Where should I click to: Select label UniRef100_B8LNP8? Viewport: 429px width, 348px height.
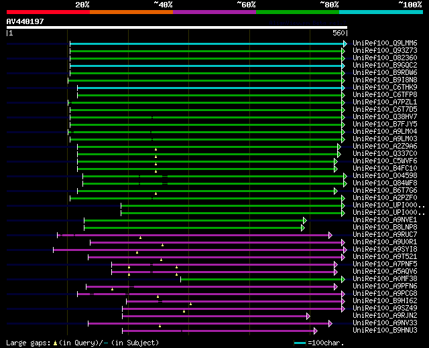385,228
